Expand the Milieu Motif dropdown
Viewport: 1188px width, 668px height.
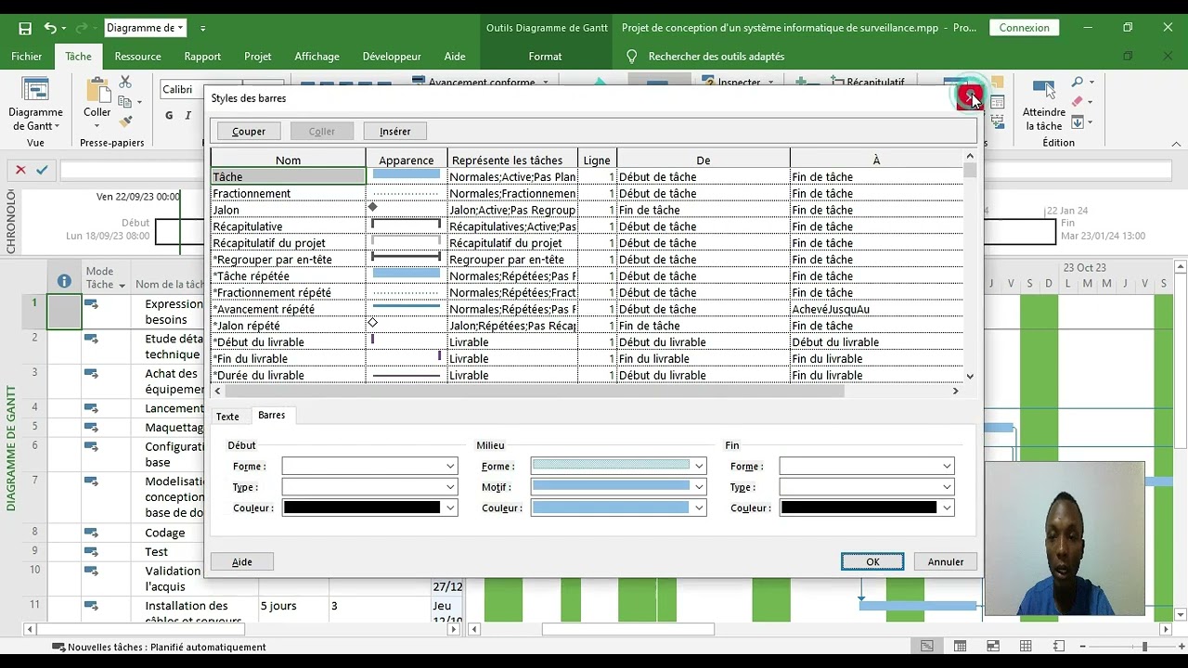(x=618, y=487)
